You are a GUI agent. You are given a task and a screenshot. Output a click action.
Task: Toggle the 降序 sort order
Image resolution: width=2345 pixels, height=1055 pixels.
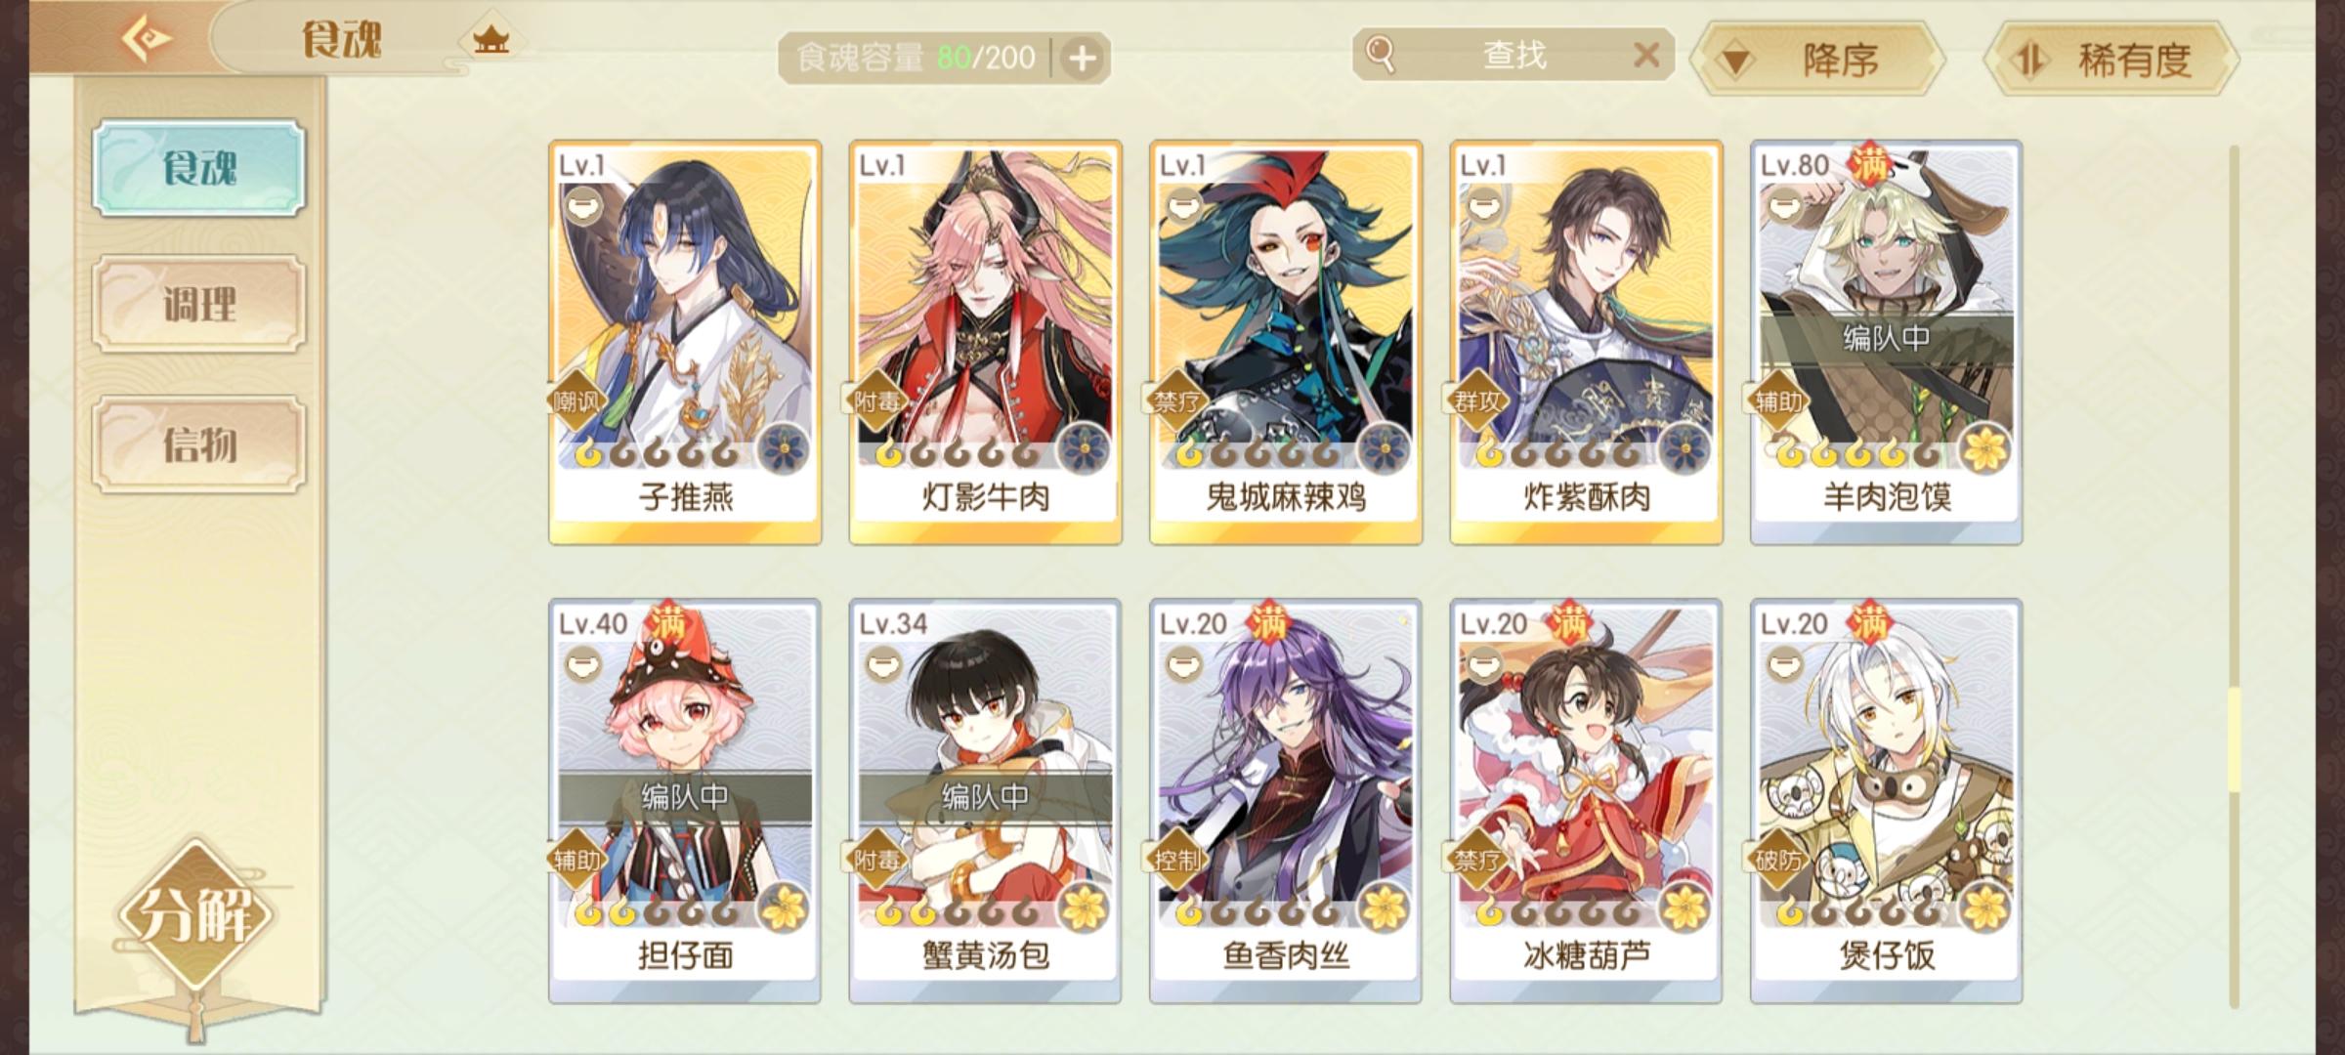[x=1817, y=60]
